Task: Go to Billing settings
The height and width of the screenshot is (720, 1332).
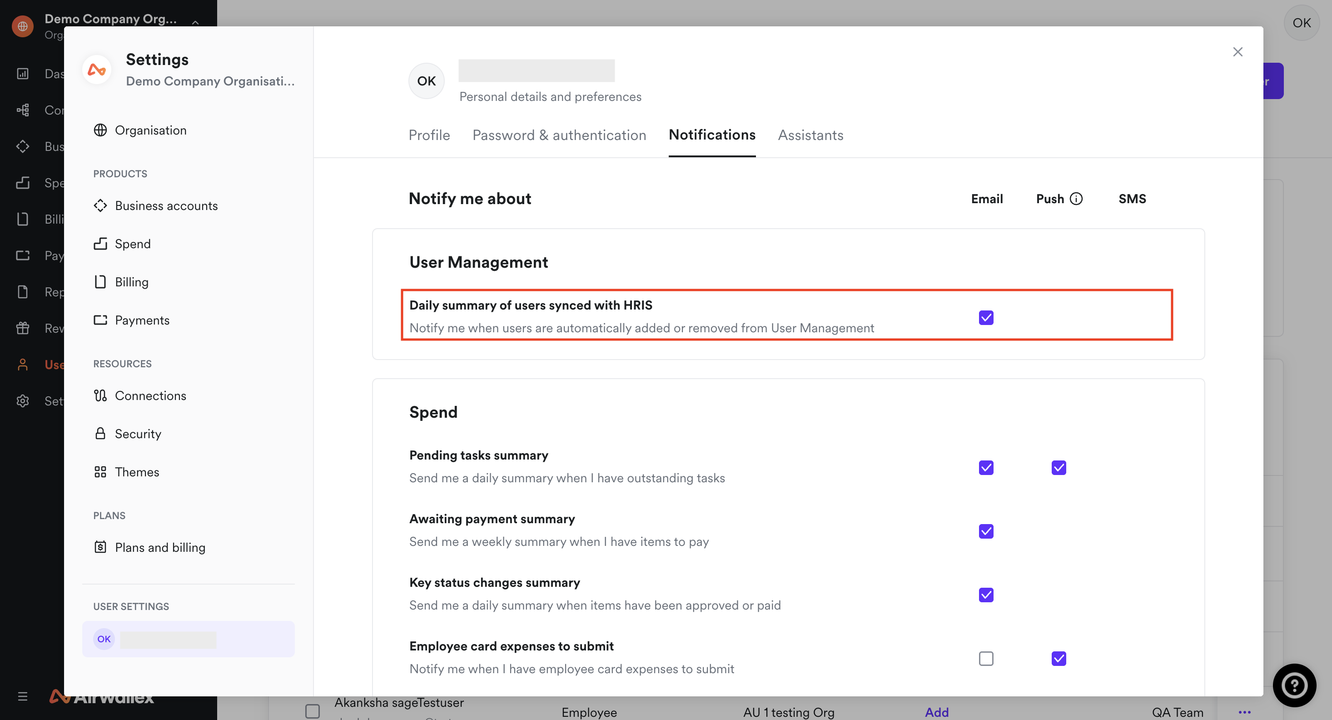Action: (188, 282)
